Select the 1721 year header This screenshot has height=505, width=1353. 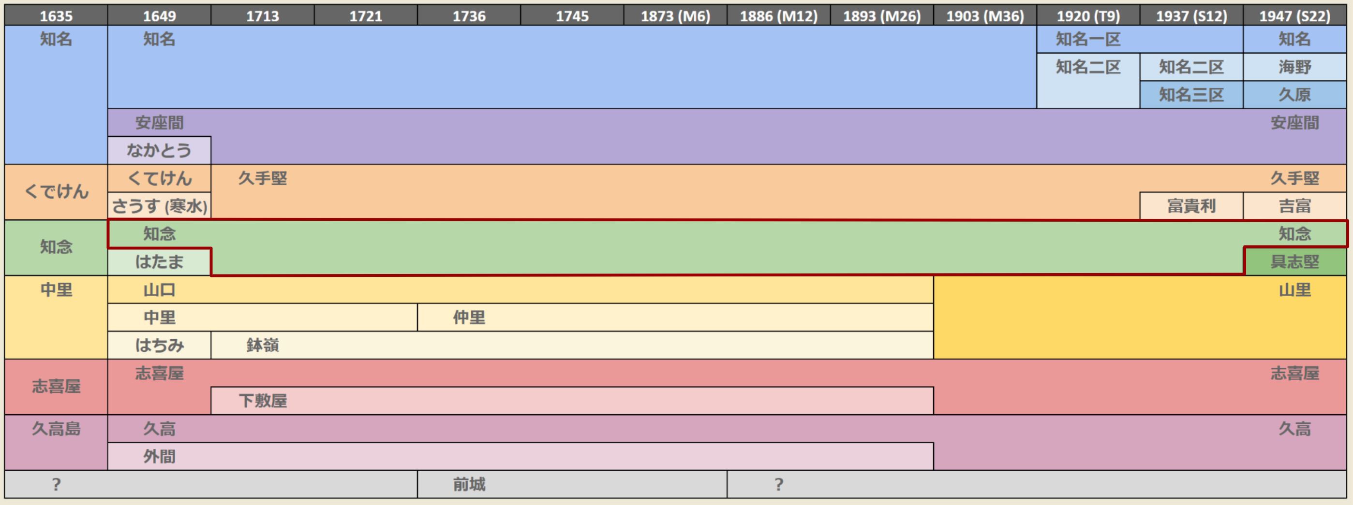pyautogui.click(x=366, y=16)
